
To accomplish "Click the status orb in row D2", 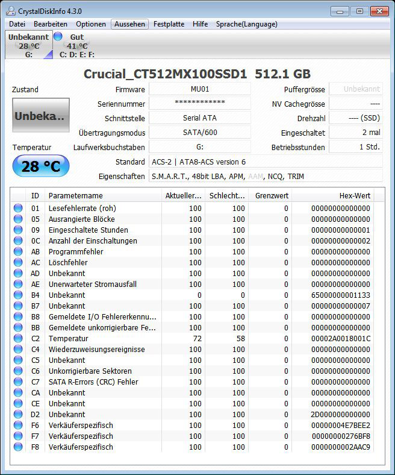I will click(18, 414).
